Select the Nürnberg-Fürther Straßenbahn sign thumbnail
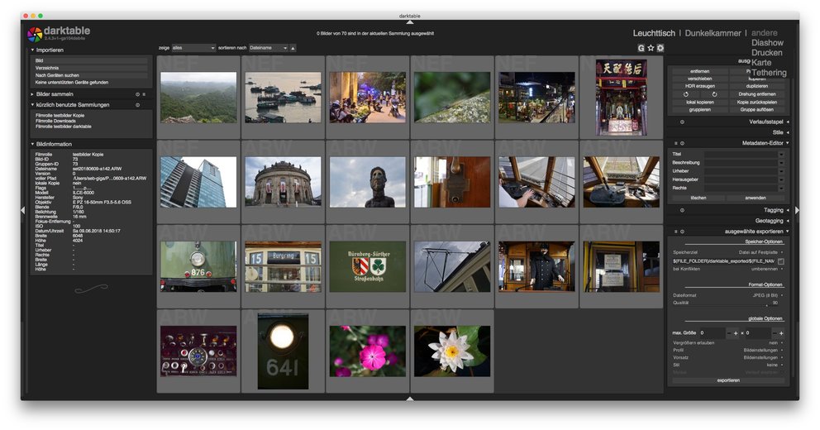 367,266
